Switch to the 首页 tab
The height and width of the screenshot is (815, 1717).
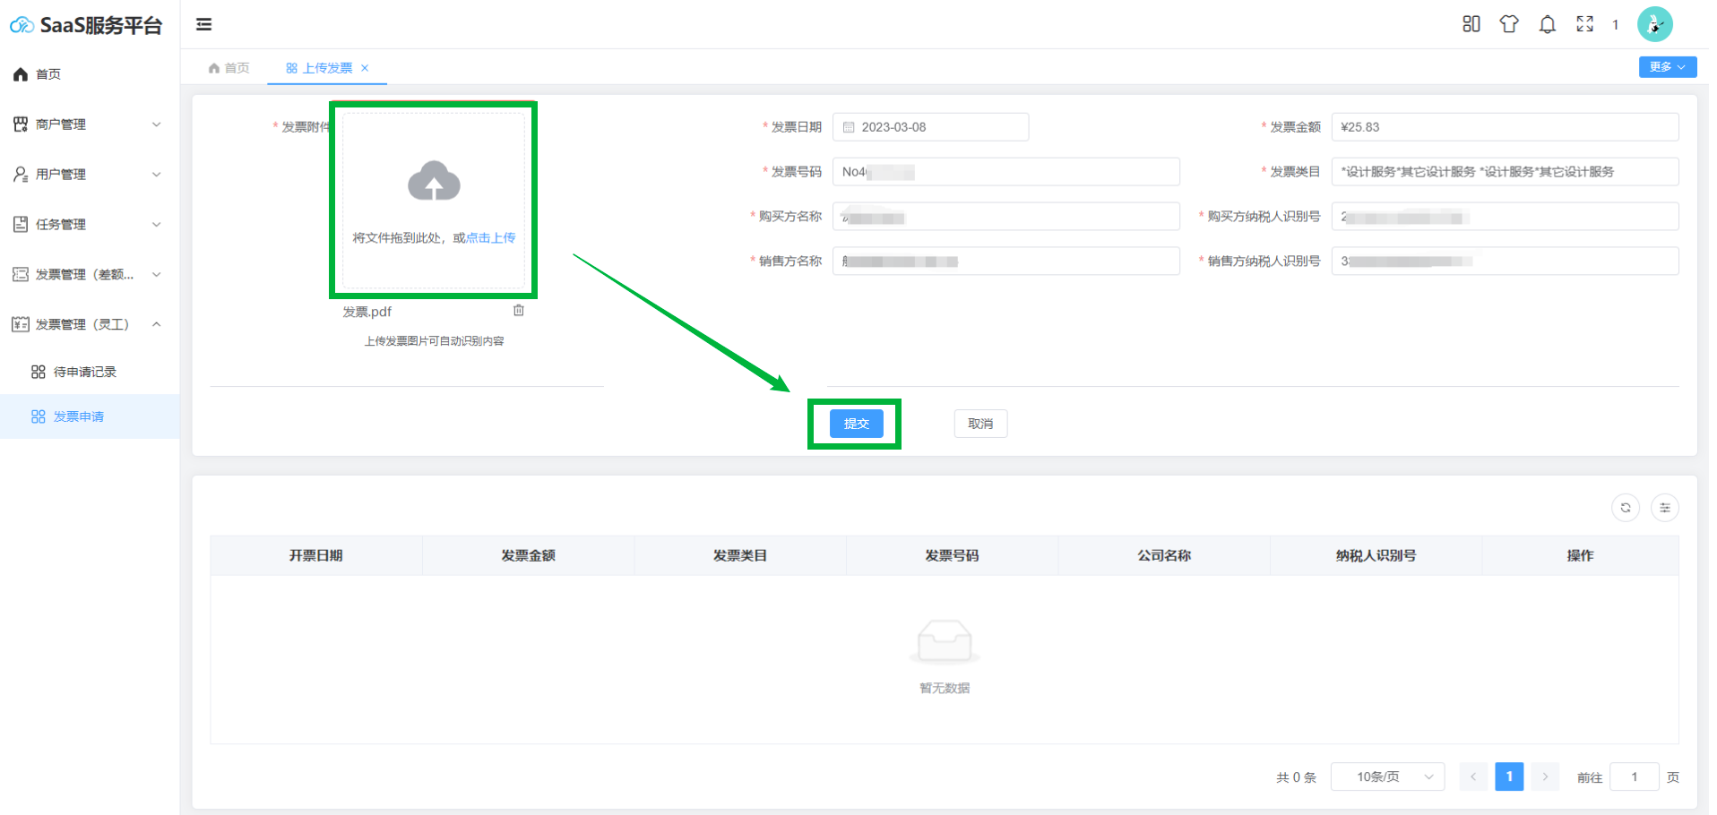(x=229, y=68)
